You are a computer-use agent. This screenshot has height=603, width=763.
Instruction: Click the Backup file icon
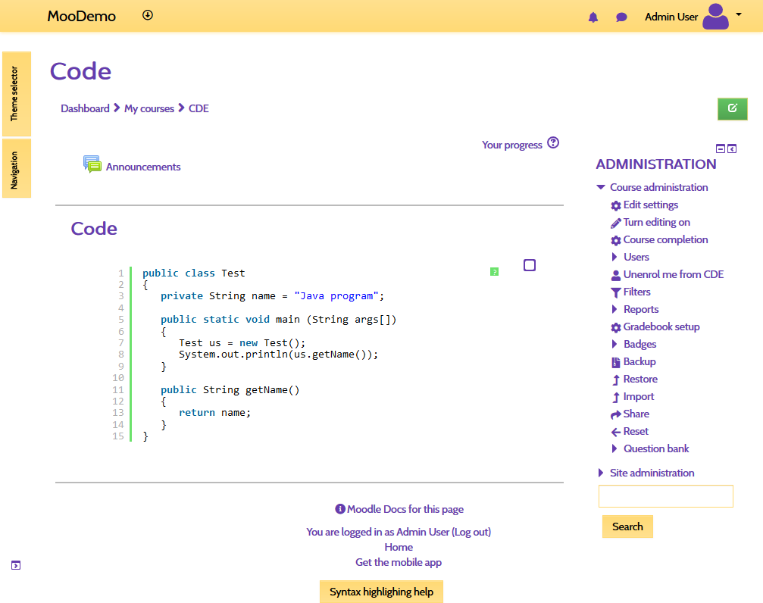(x=616, y=362)
